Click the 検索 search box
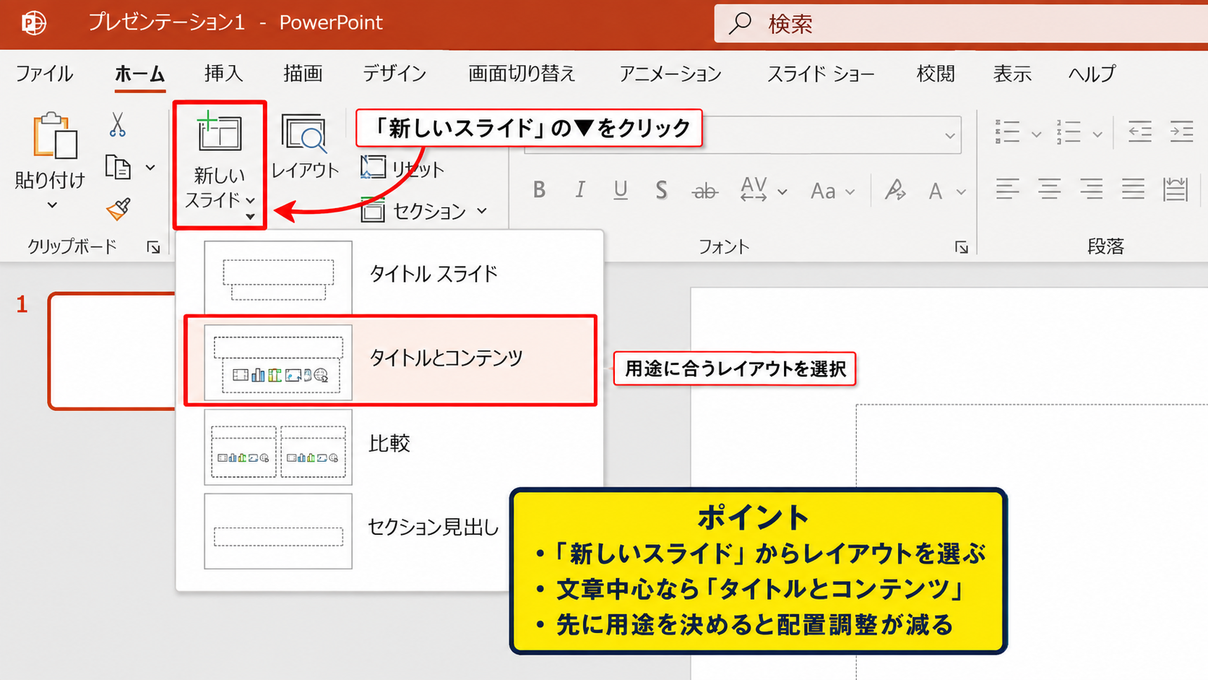The width and height of the screenshot is (1208, 680). click(961, 24)
